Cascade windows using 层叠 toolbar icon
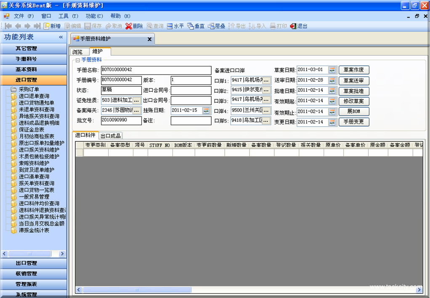Image resolution: width=430 pixels, height=298 pixels. 211,26
